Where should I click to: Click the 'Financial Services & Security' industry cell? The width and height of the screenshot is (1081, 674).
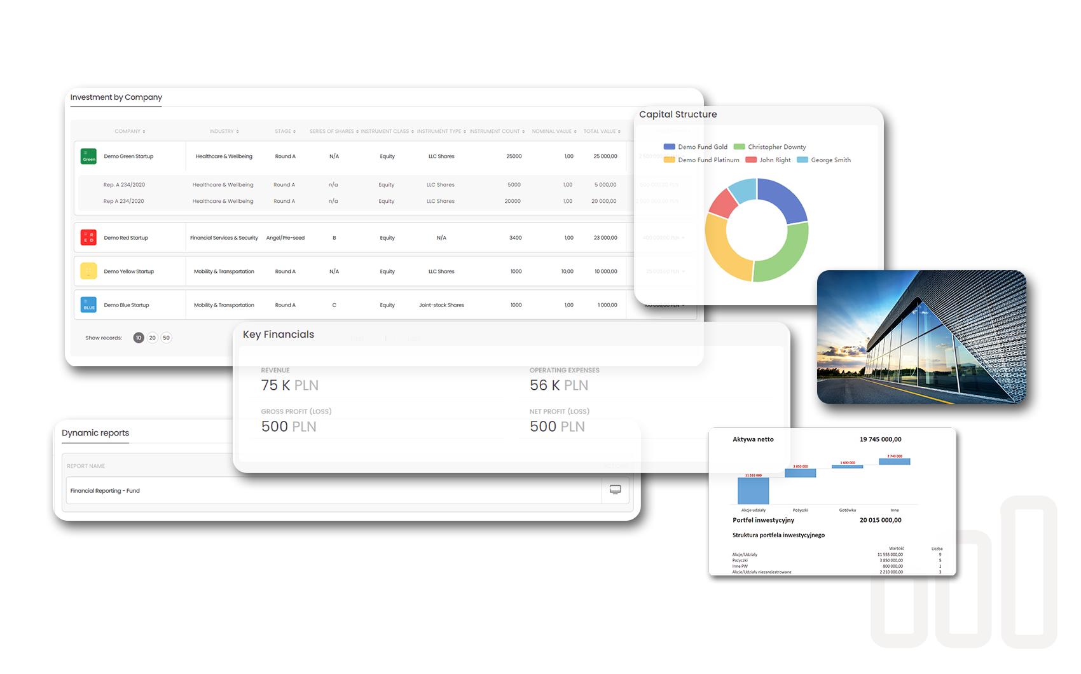tap(224, 238)
